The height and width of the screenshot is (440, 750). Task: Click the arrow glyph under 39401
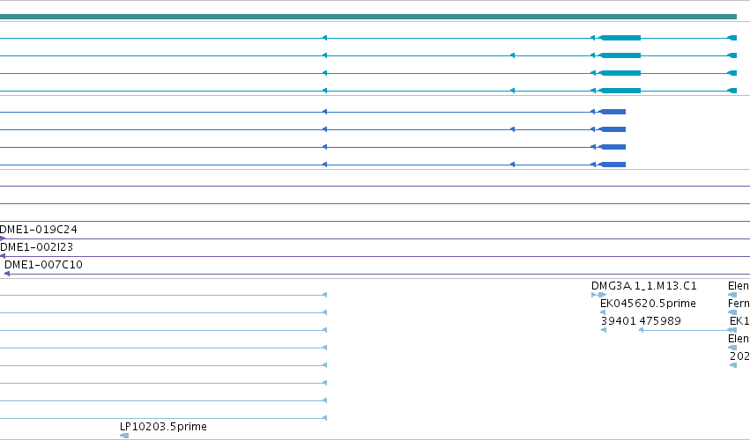click(x=604, y=330)
